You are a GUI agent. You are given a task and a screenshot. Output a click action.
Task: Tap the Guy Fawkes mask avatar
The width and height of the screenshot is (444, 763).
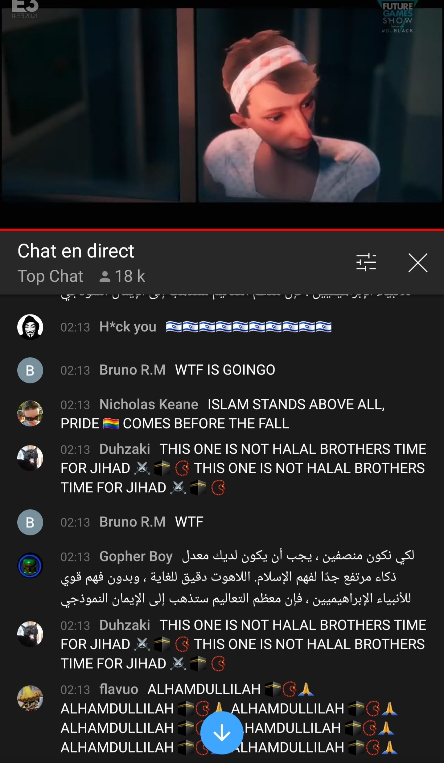(x=30, y=327)
